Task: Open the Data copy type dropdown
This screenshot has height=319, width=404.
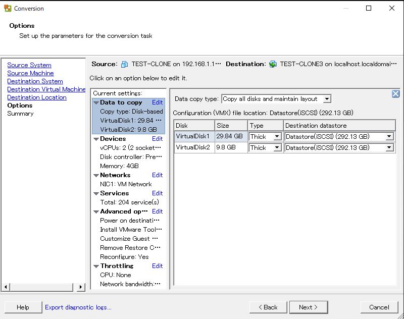Action: pos(327,99)
